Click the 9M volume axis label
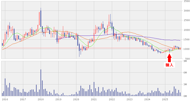The width and height of the screenshot is (190, 101). point(187,61)
